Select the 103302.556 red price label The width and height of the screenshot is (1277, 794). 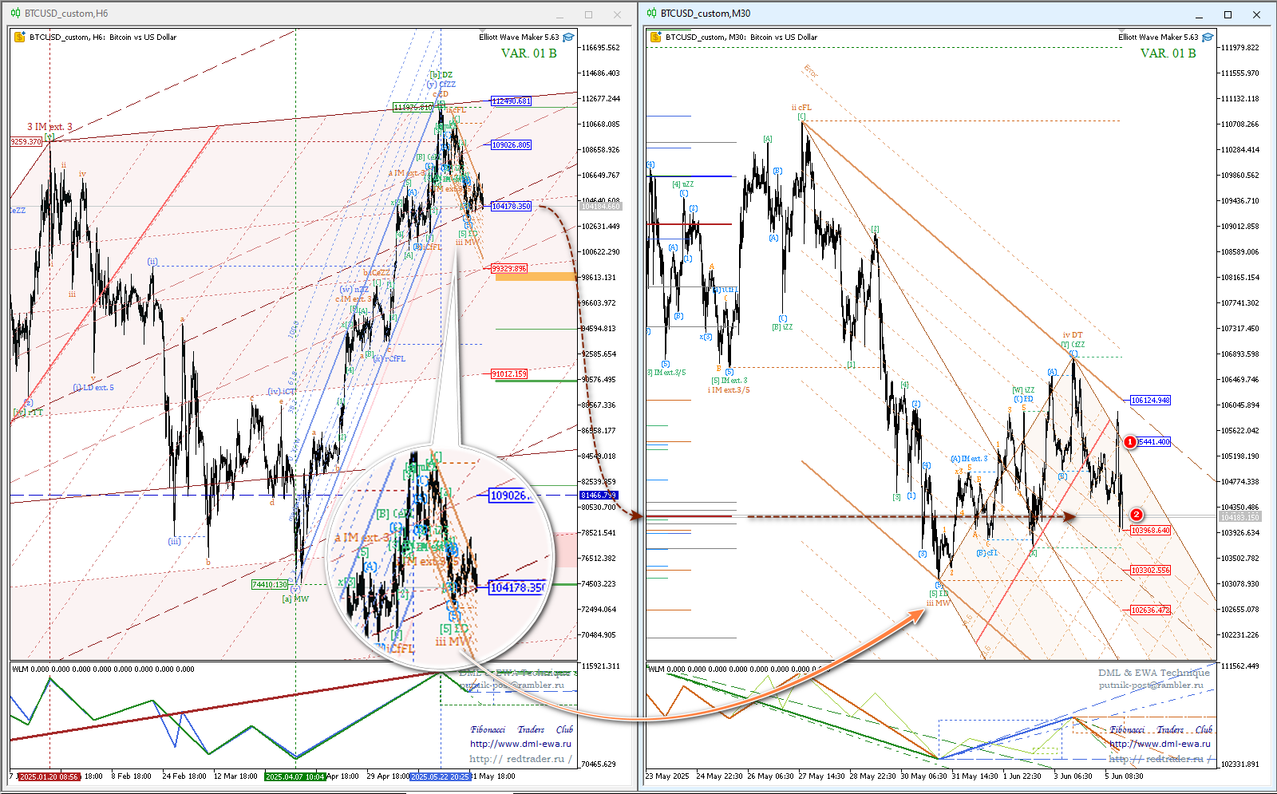1150,571
